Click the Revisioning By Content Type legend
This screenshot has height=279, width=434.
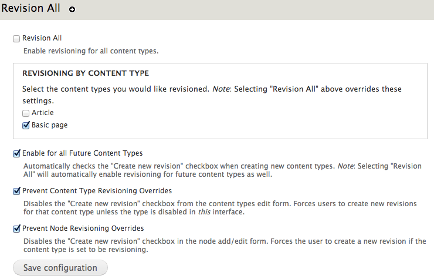click(86, 73)
